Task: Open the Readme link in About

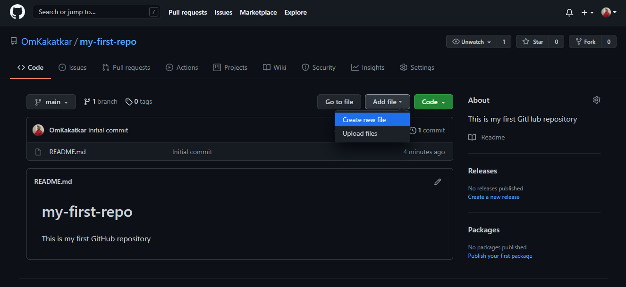Action: tap(487, 137)
